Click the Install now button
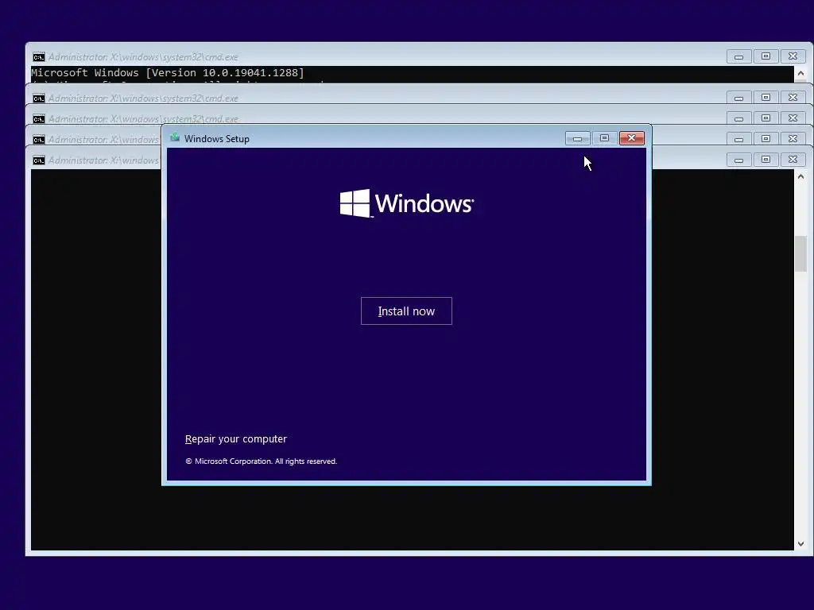 (406, 311)
